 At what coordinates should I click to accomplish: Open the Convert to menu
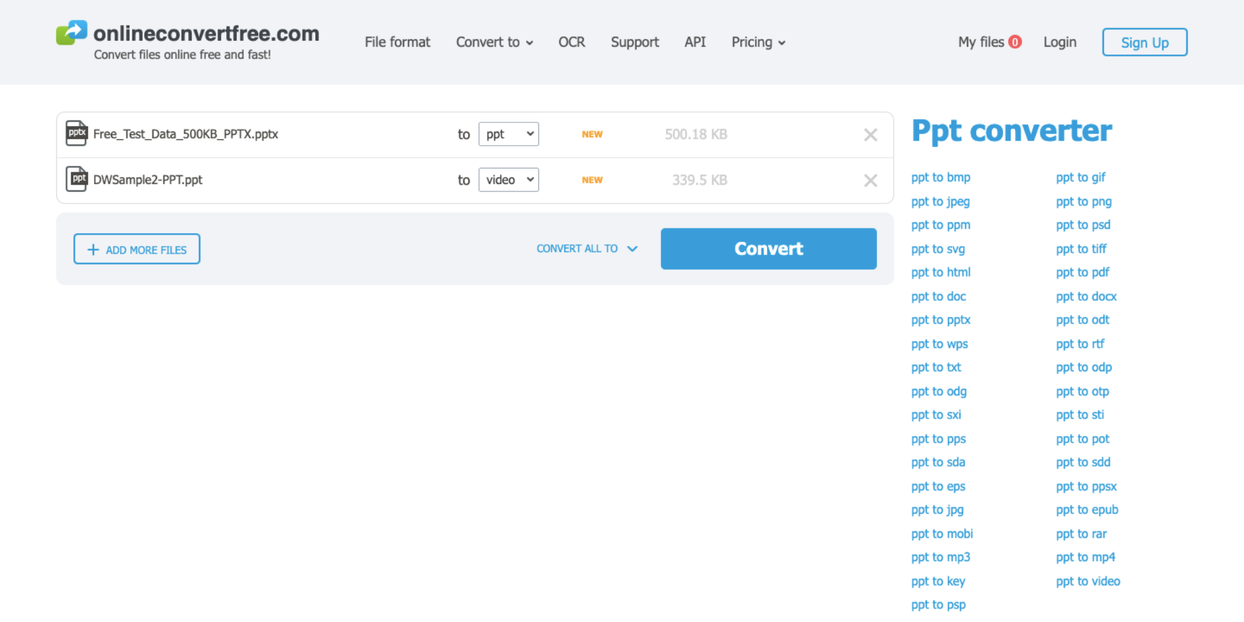pos(494,41)
